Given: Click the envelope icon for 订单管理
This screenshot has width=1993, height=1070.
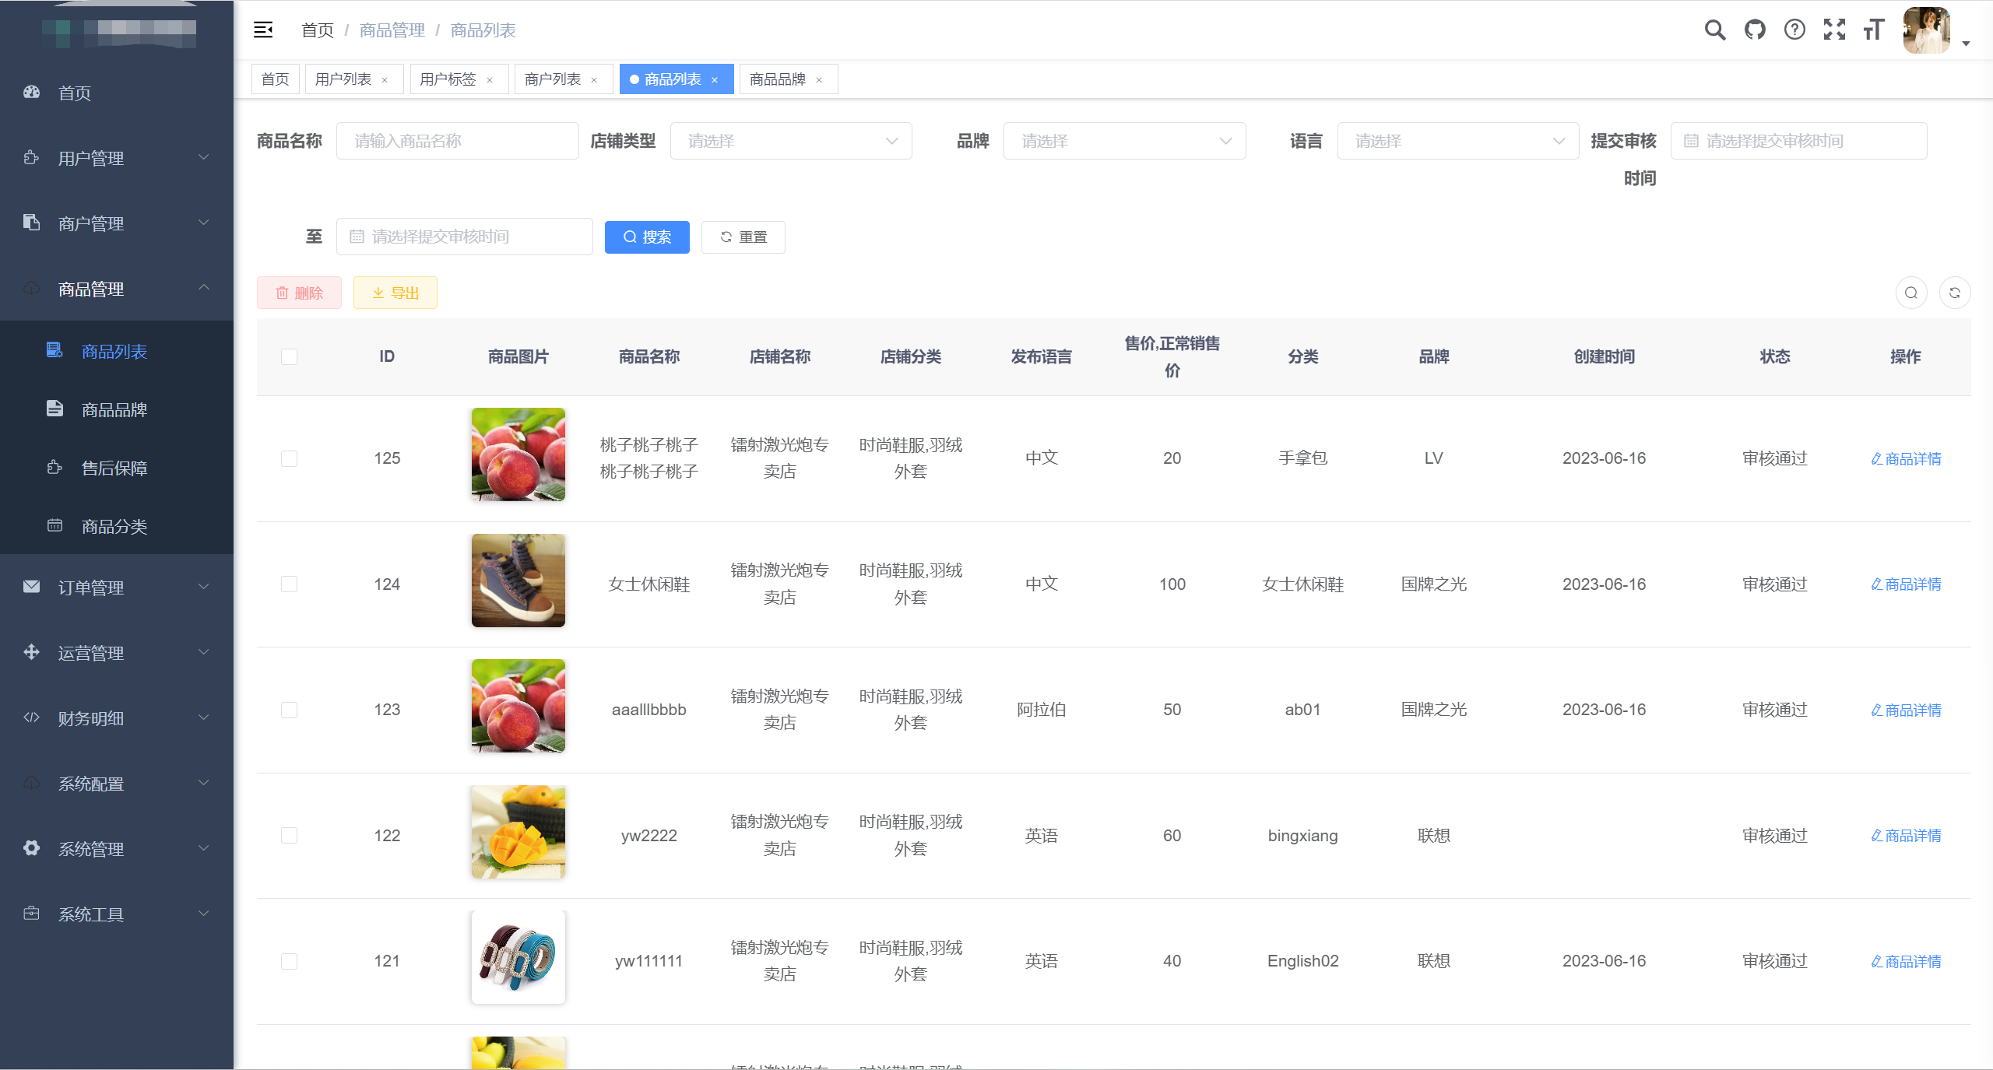Looking at the screenshot, I should click(31, 587).
